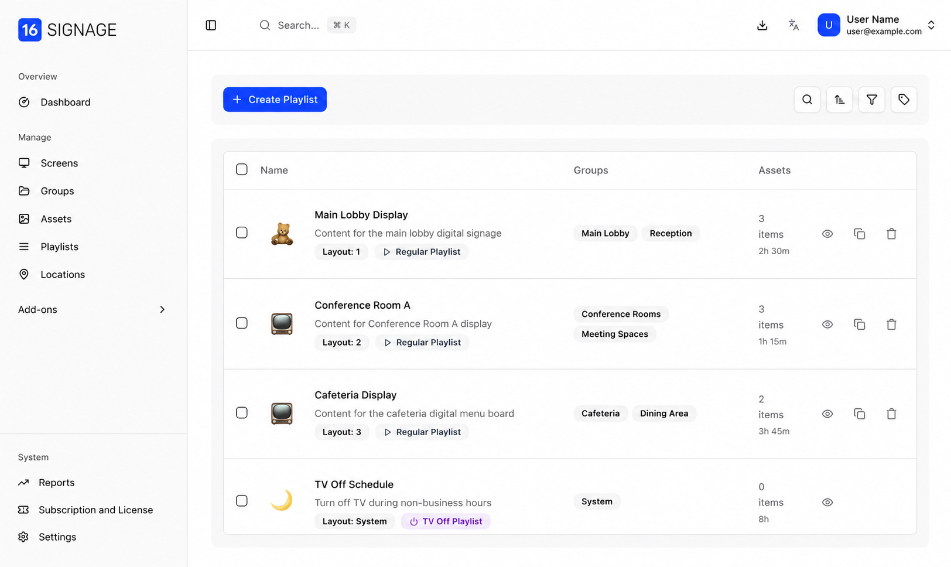Expand the Add-ons section
Viewport: 951px width, 567px height.
point(93,310)
